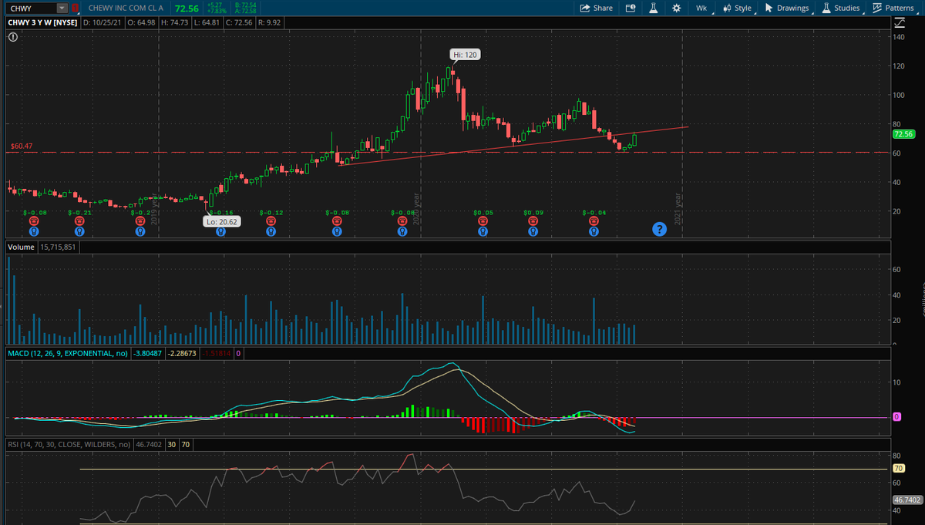Click the blue earnings bulb below Lo: 20.62
Viewport: 925px width, 525px height.
[220, 231]
